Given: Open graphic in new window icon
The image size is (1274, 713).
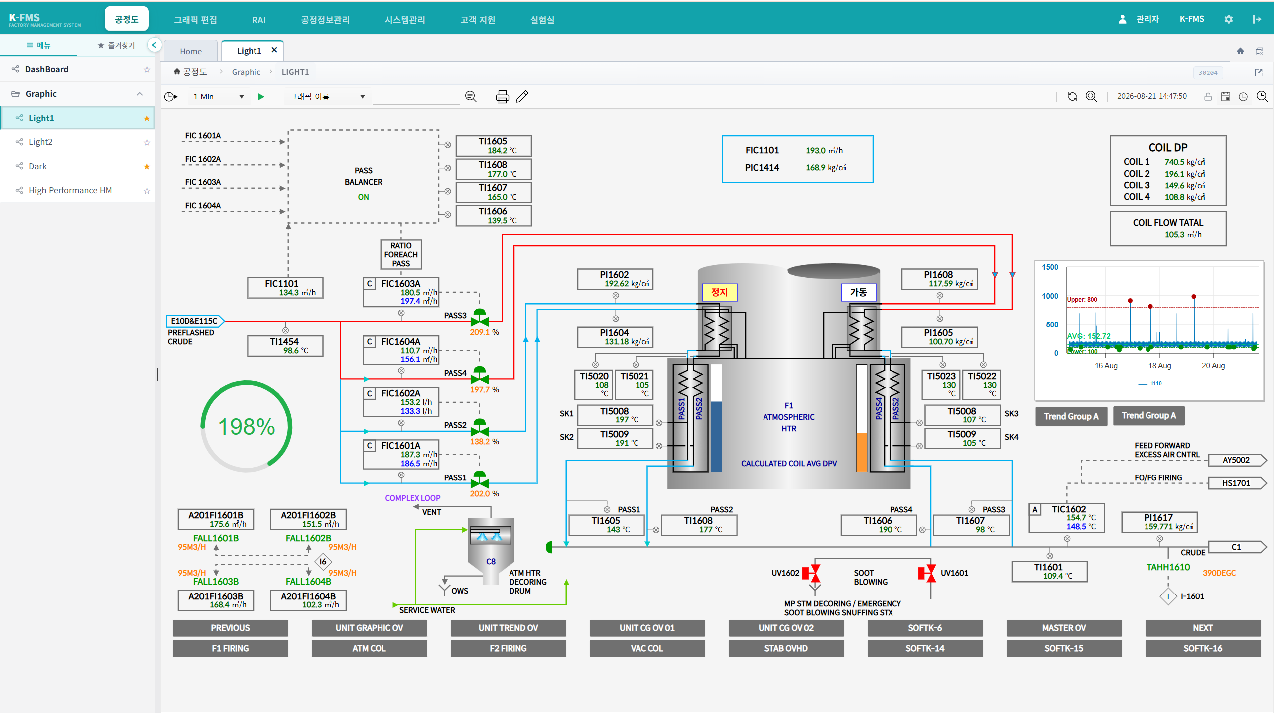Looking at the screenshot, I should click(1259, 72).
